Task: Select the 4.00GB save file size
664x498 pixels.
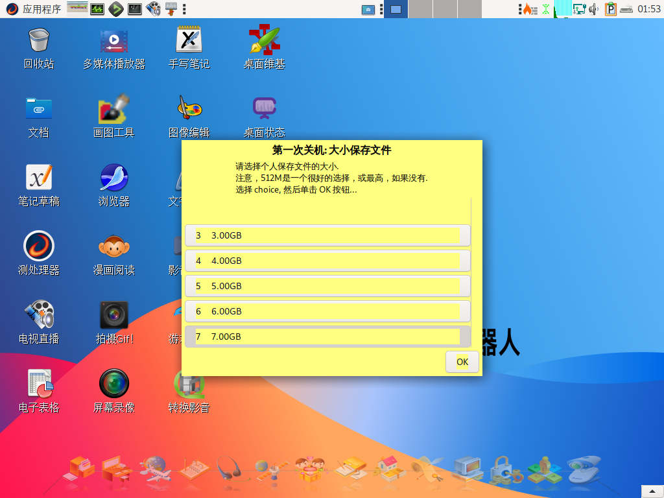Action: (327, 261)
